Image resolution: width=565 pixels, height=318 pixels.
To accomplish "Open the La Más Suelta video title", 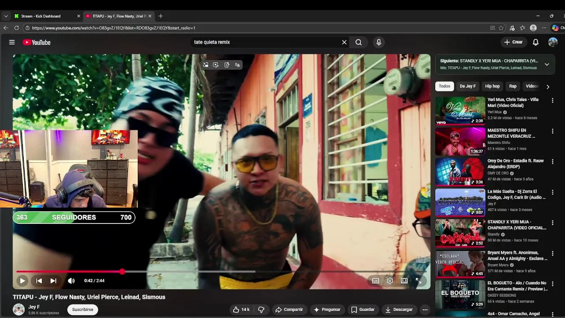I will [516, 194].
